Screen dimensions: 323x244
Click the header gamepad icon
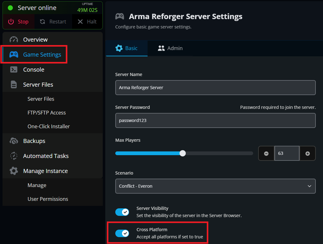tap(120, 16)
